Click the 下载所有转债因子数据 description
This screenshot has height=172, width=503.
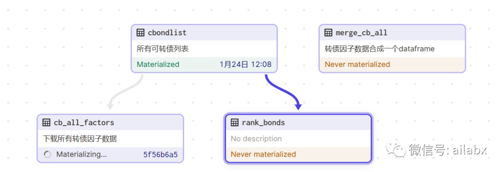tap(80, 139)
